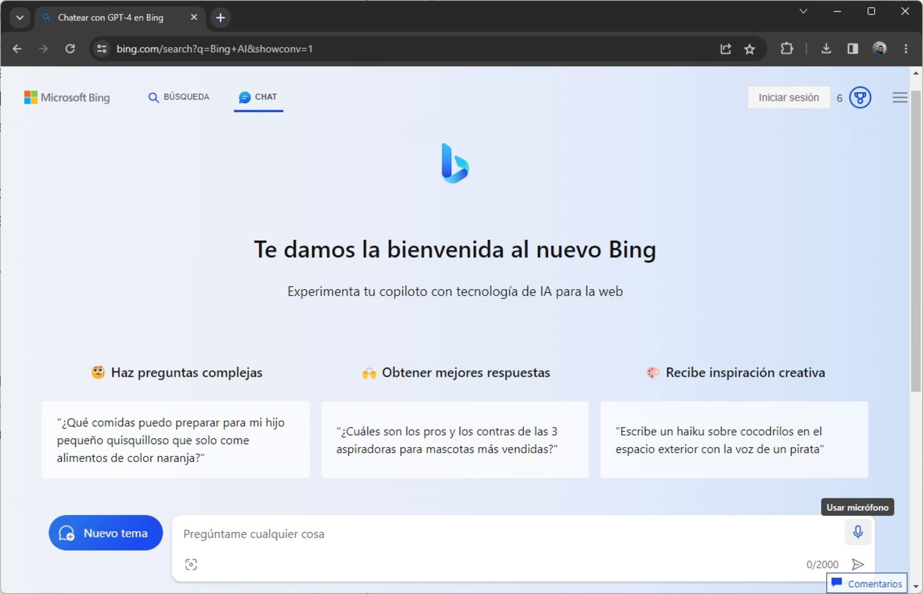The width and height of the screenshot is (923, 594).
Task: Click the Microsoft Bing logo
Action: (x=67, y=98)
